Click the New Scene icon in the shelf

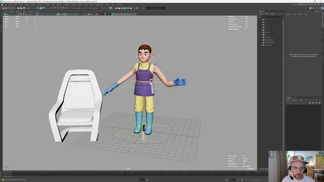18,8
